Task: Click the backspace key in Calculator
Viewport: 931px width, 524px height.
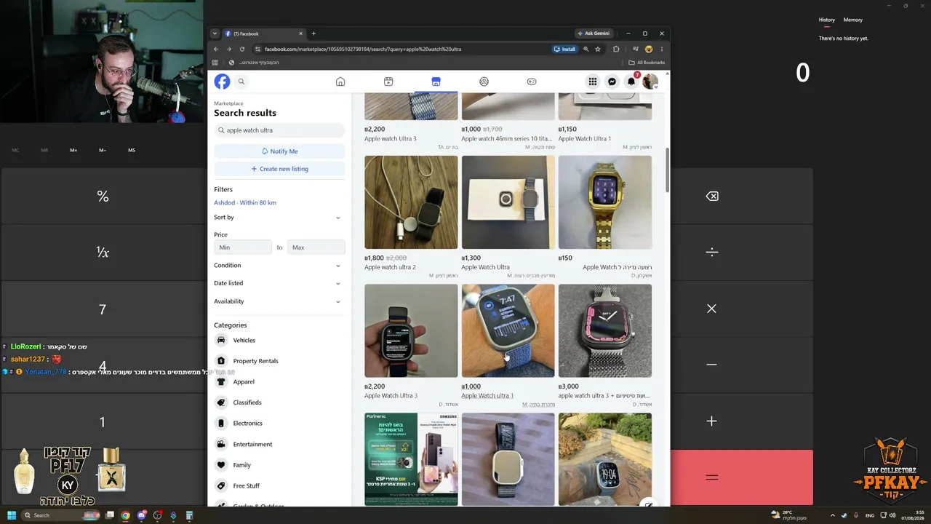Action: 712,196
